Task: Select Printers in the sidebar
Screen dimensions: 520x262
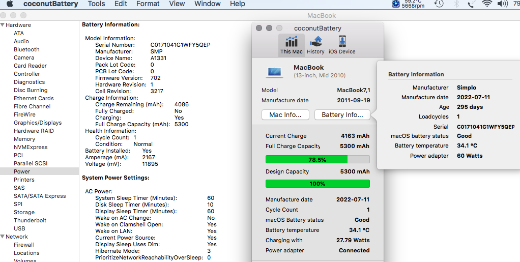Action: tap(24, 180)
